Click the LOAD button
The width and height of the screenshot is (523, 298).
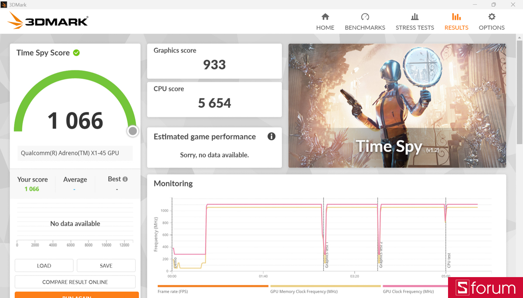[44, 265]
